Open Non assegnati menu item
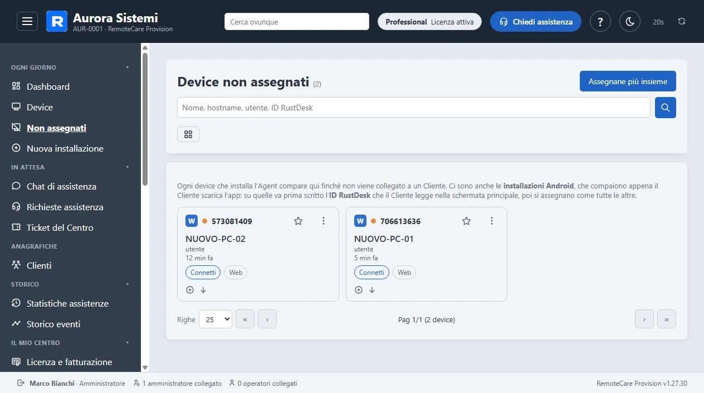The height and width of the screenshot is (393, 704). point(56,128)
